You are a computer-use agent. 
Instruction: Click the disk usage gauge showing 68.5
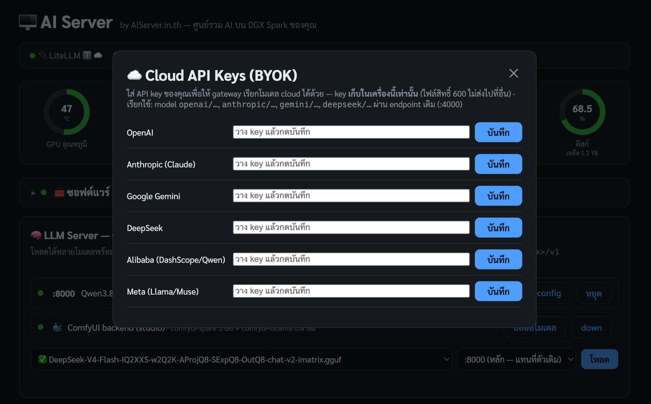pyautogui.click(x=582, y=112)
